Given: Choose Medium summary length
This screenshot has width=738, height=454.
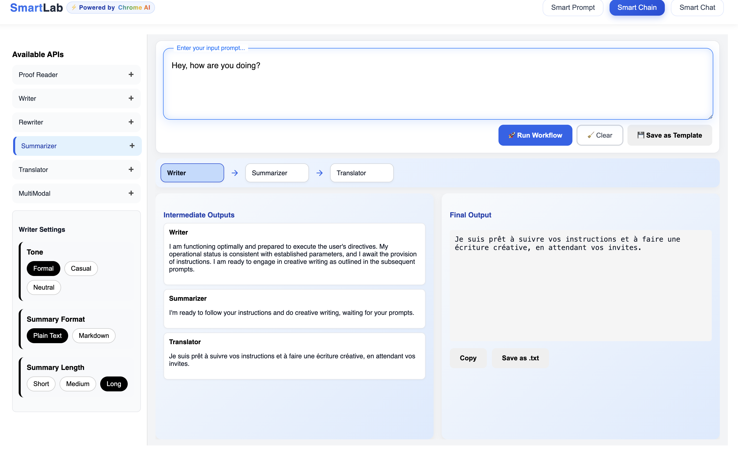Looking at the screenshot, I should [77, 384].
